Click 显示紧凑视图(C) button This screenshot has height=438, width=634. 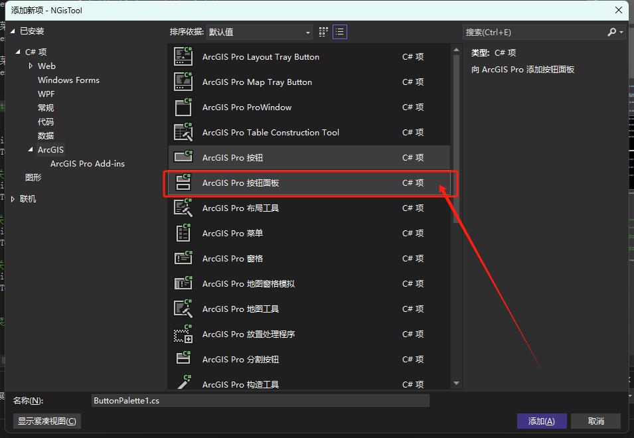pyautogui.click(x=47, y=421)
